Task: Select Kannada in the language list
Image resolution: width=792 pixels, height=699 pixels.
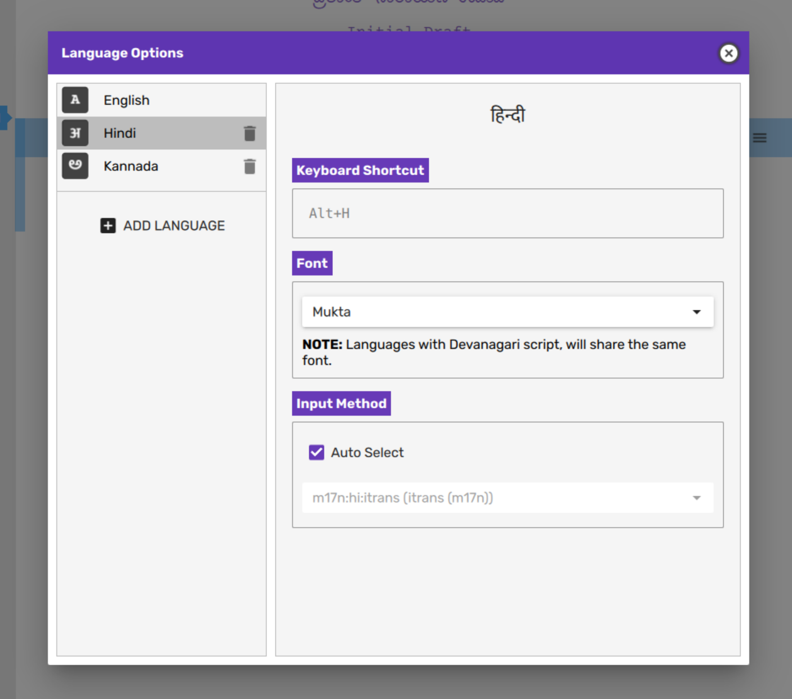Action: pos(131,167)
